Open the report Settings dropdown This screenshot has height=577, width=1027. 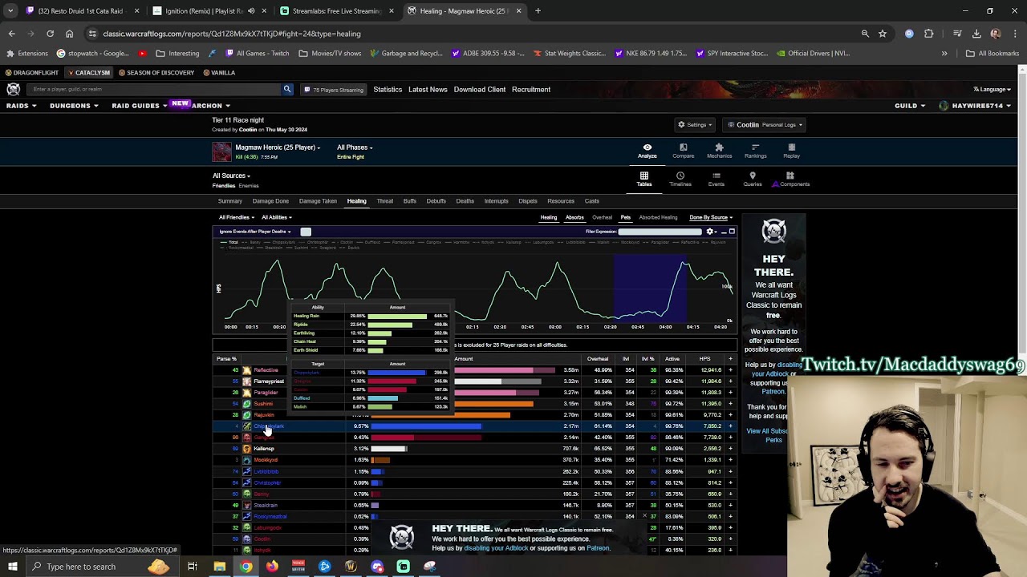coord(695,125)
